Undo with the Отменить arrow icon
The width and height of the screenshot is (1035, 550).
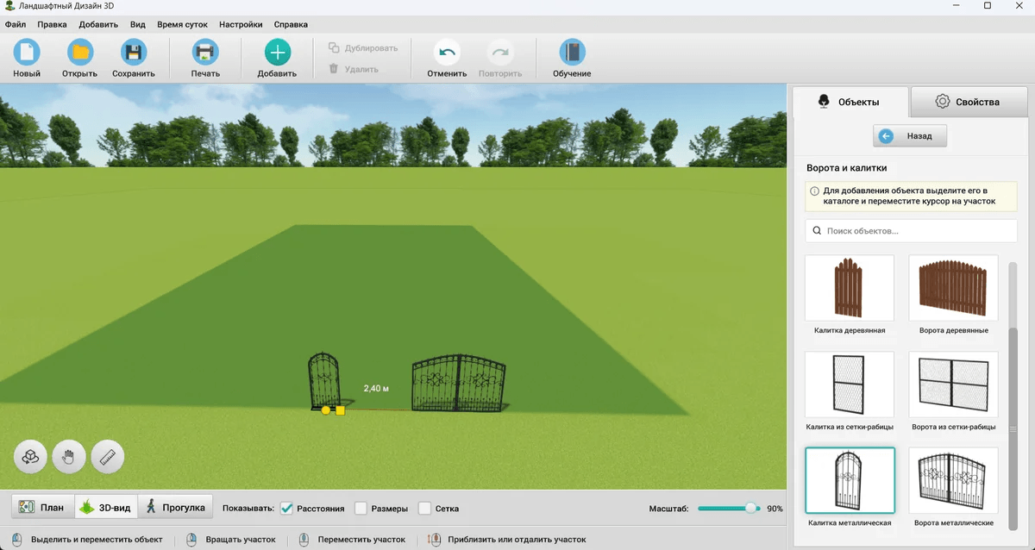[447, 53]
